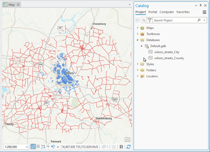
Task: Switch to the Portal tab
Action: tap(153, 12)
